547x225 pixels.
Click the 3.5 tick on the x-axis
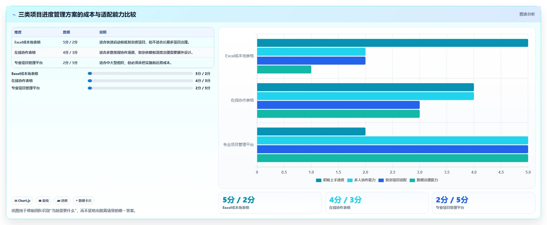click(x=447, y=172)
